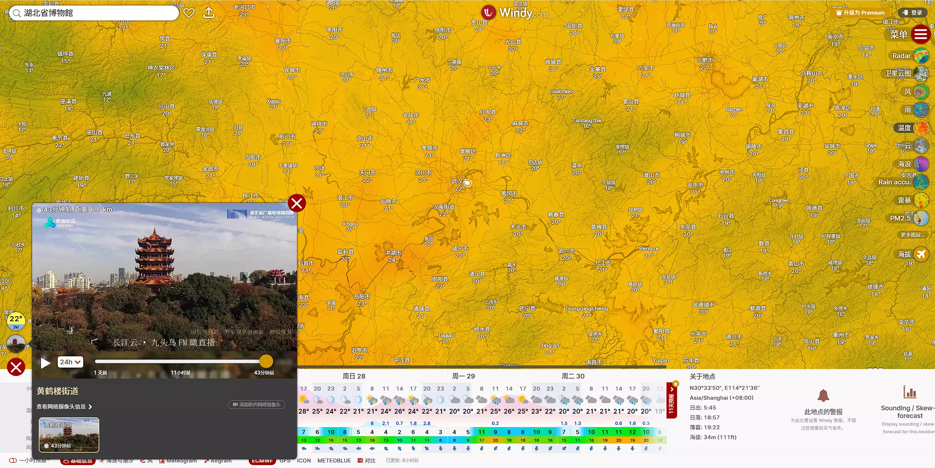The height and width of the screenshot is (468, 935).
Task: Select the PM2.5 layer icon
Action: tap(921, 218)
